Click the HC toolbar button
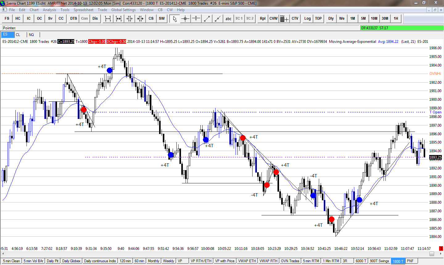Viewport: 444px width, 265px height. tap(18, 18)
